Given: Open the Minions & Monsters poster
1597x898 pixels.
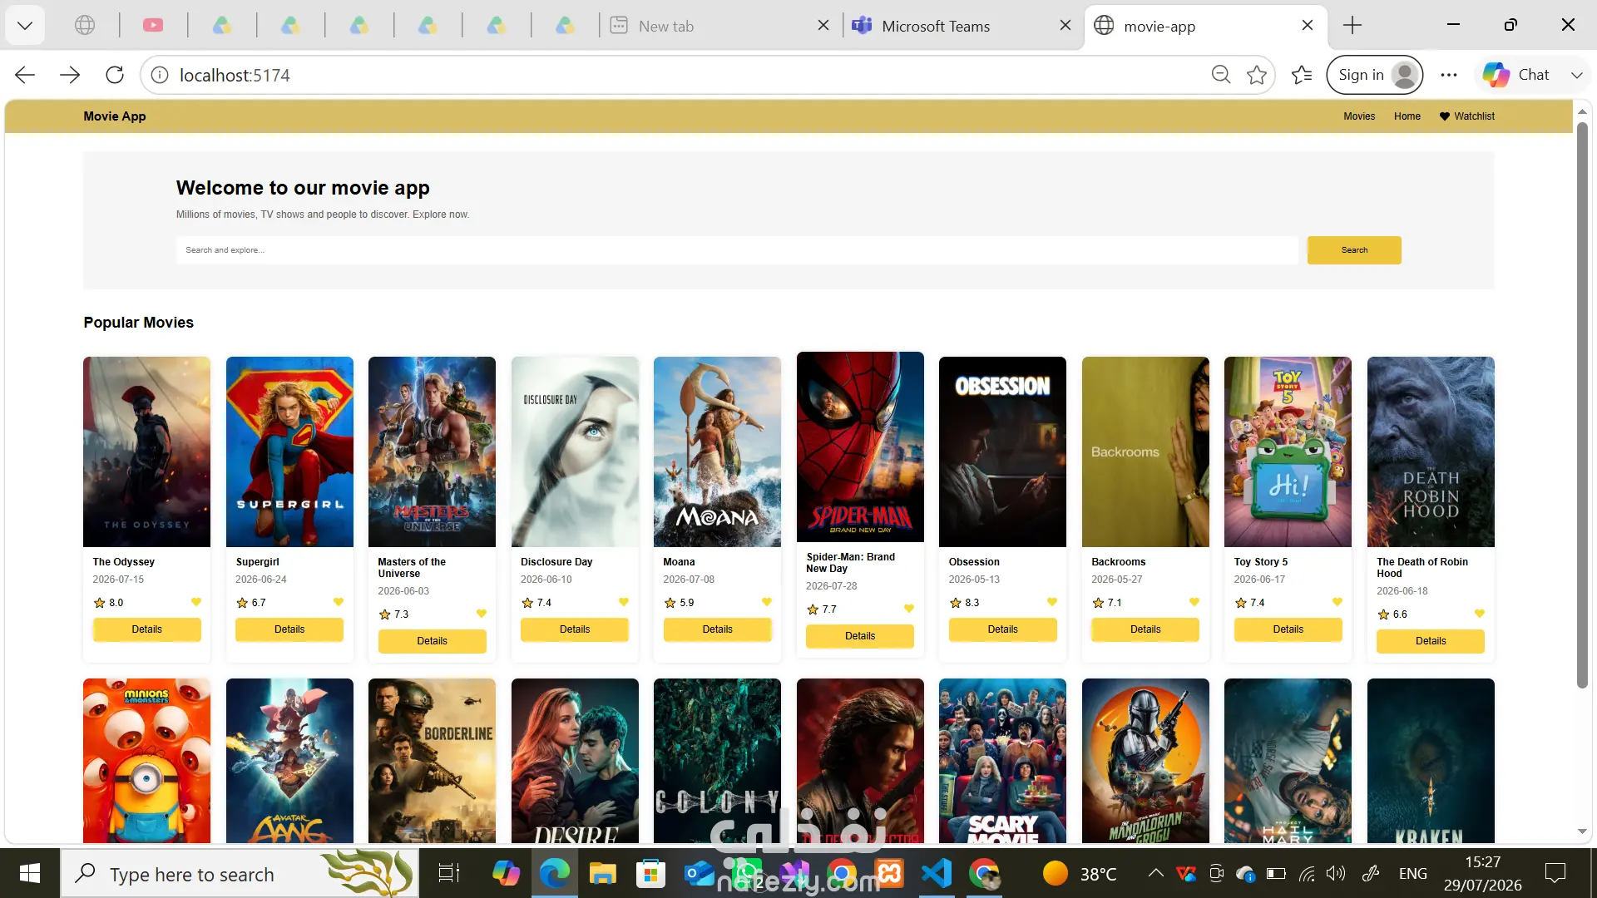Looking at the screenshot, I should point(146,761).
